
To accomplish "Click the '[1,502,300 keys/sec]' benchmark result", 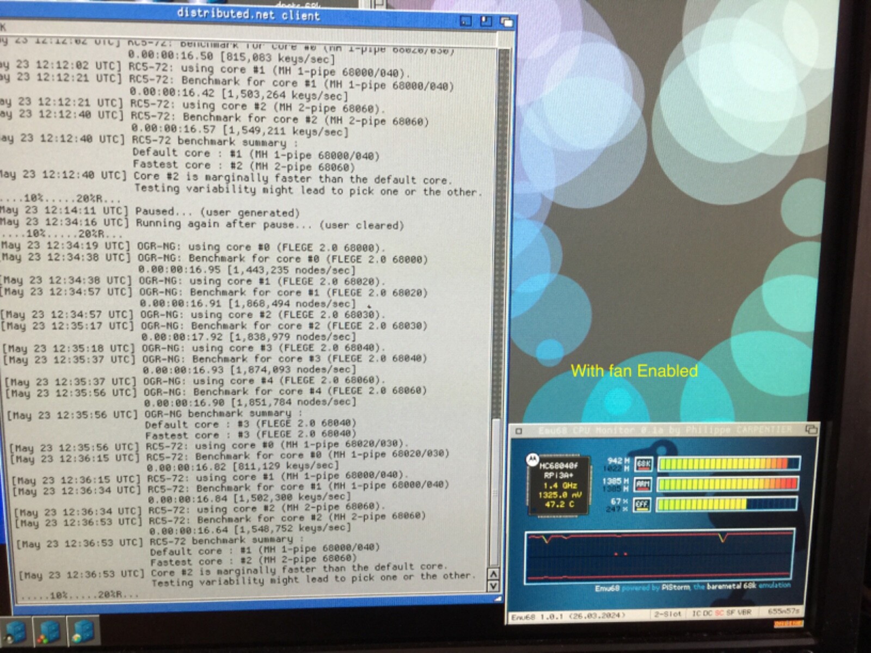I will pyautogui.click(x=293, y=496).
